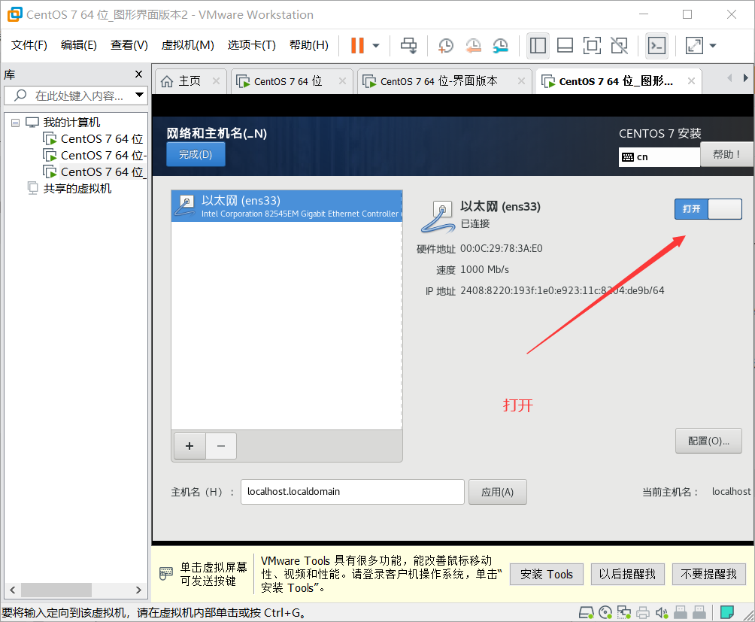Viewport: 755px width, 622px height.
Task: Click the hostname input field
Action: coord(352,491)
